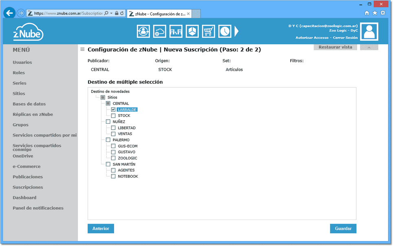Click the Anterior button

click(x=101, y=229)
